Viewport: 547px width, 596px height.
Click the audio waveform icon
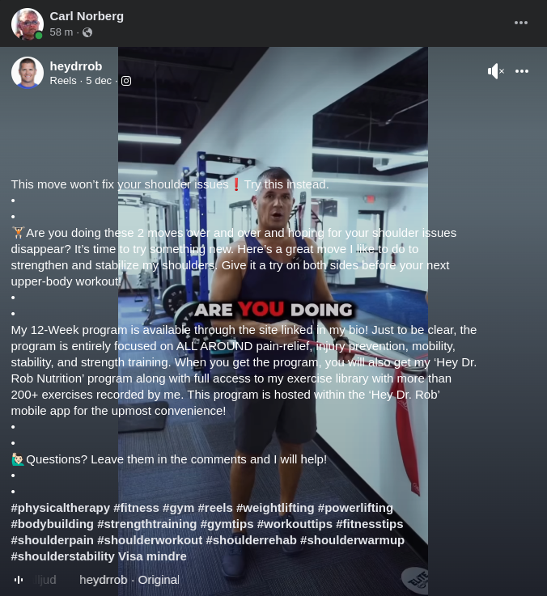[19, 580]
